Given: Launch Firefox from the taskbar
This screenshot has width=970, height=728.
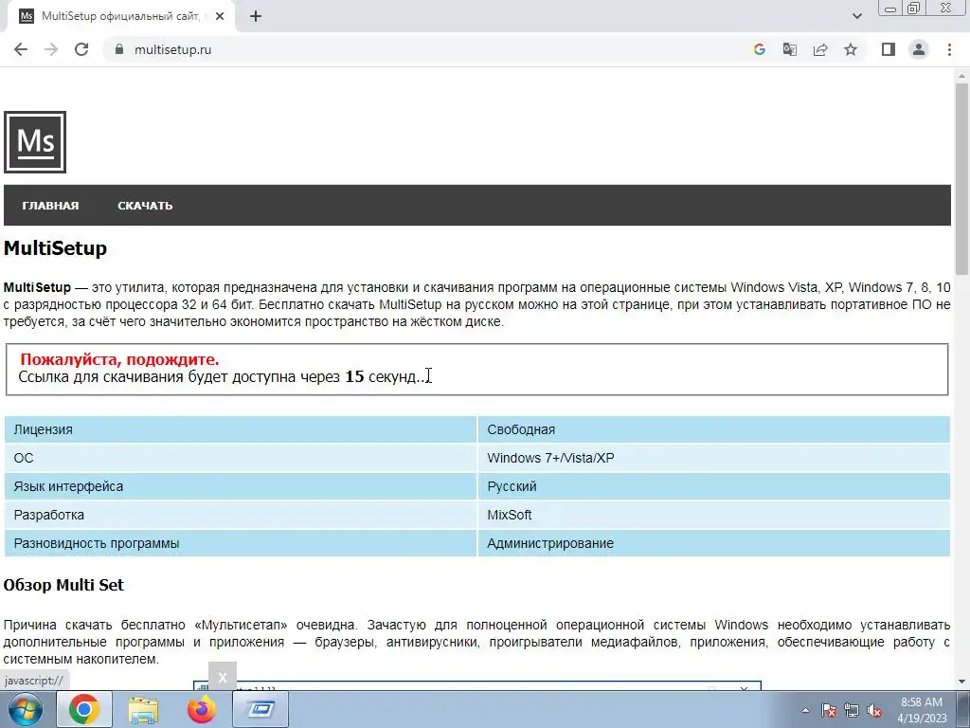Looking at the screenshot, I should pyautogui.click(x=201, y=709).
